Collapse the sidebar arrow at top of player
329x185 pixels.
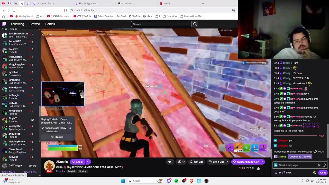[43, 34]
